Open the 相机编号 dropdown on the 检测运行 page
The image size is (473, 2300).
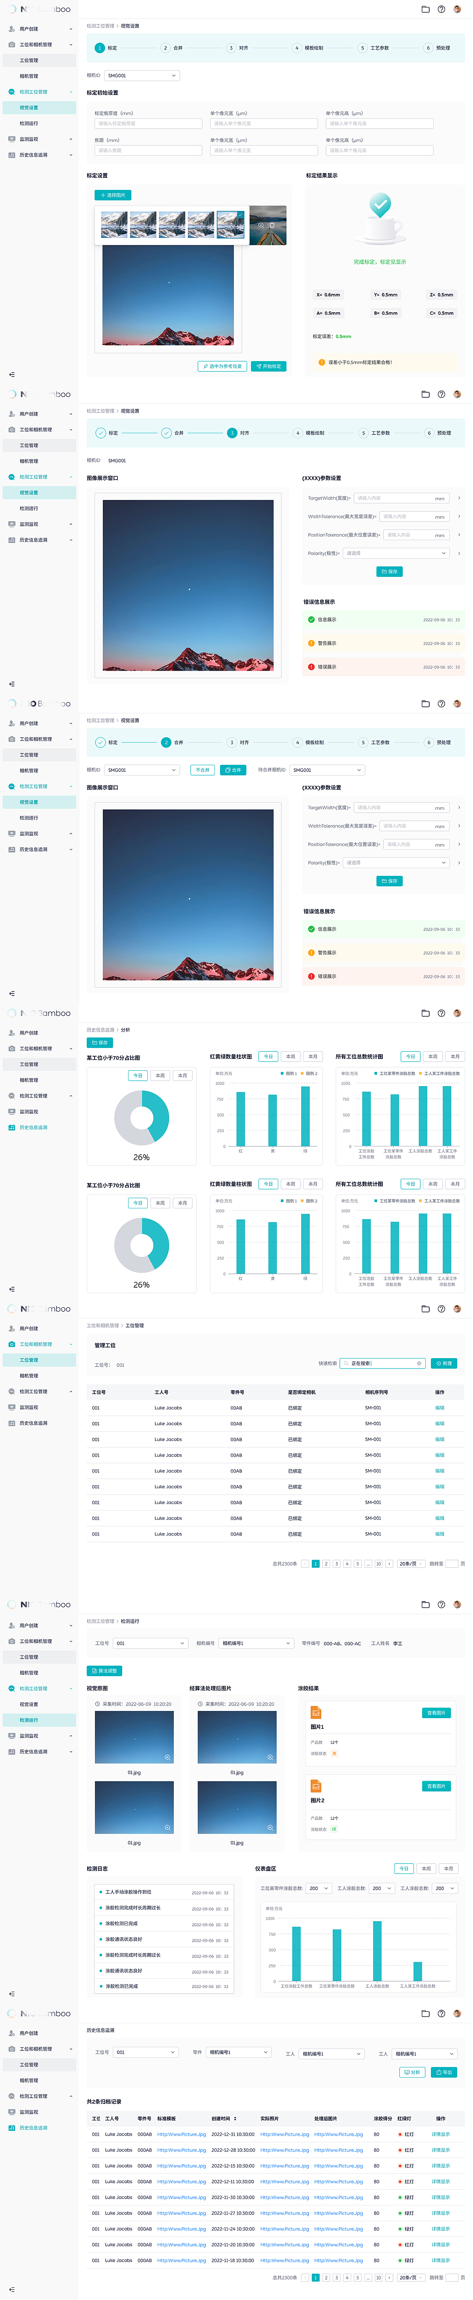(256, 1643)
